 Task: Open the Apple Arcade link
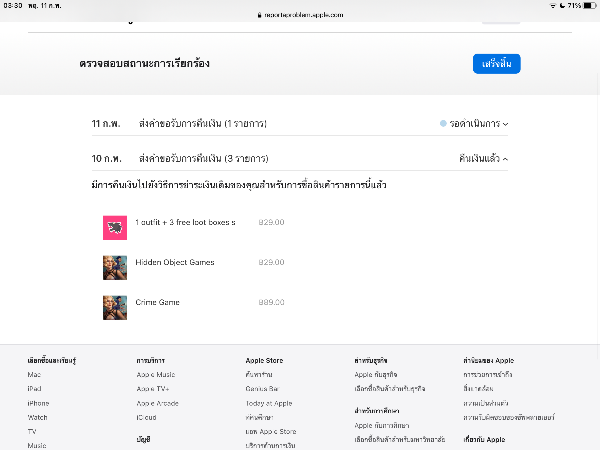157,403
